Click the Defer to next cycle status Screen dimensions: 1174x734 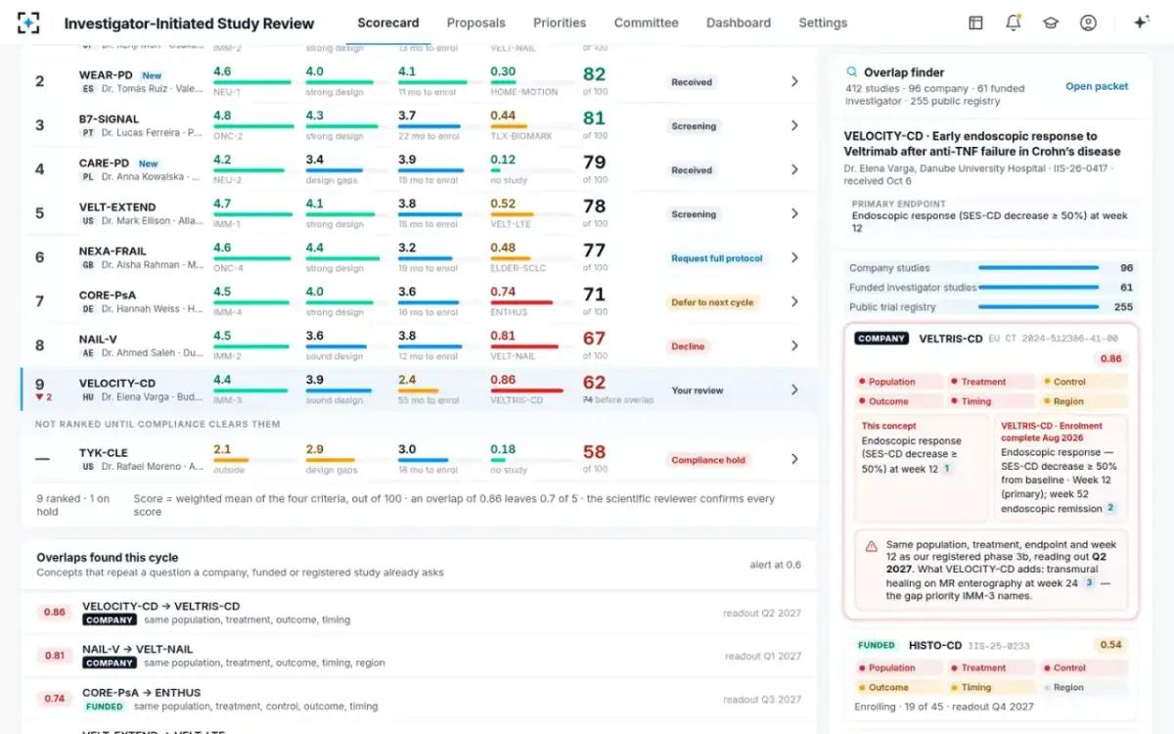tap(712, 302)
